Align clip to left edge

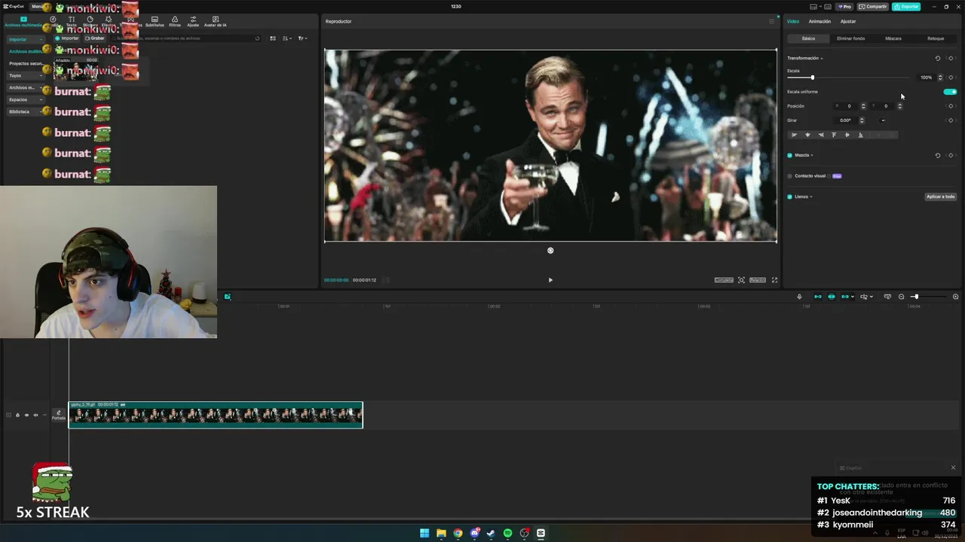click(x=794, y=135)
